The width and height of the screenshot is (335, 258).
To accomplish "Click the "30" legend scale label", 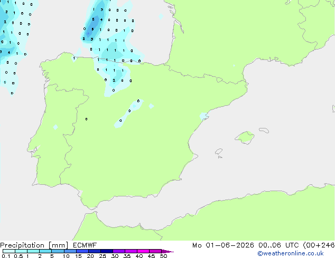I will pos(115,256).
